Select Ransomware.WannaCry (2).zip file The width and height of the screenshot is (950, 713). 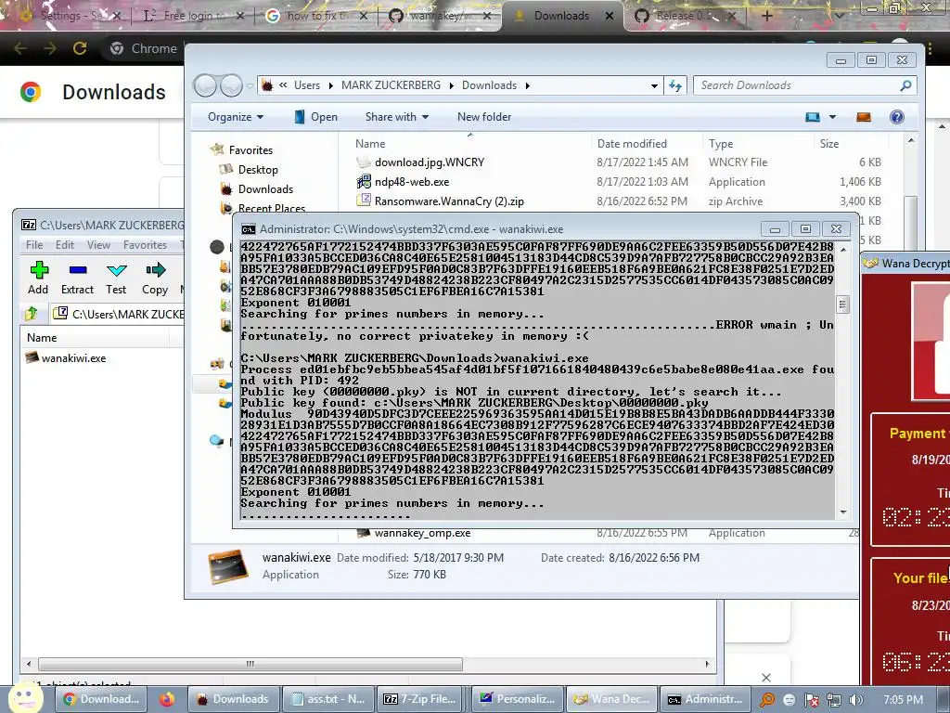coord(449,201)
